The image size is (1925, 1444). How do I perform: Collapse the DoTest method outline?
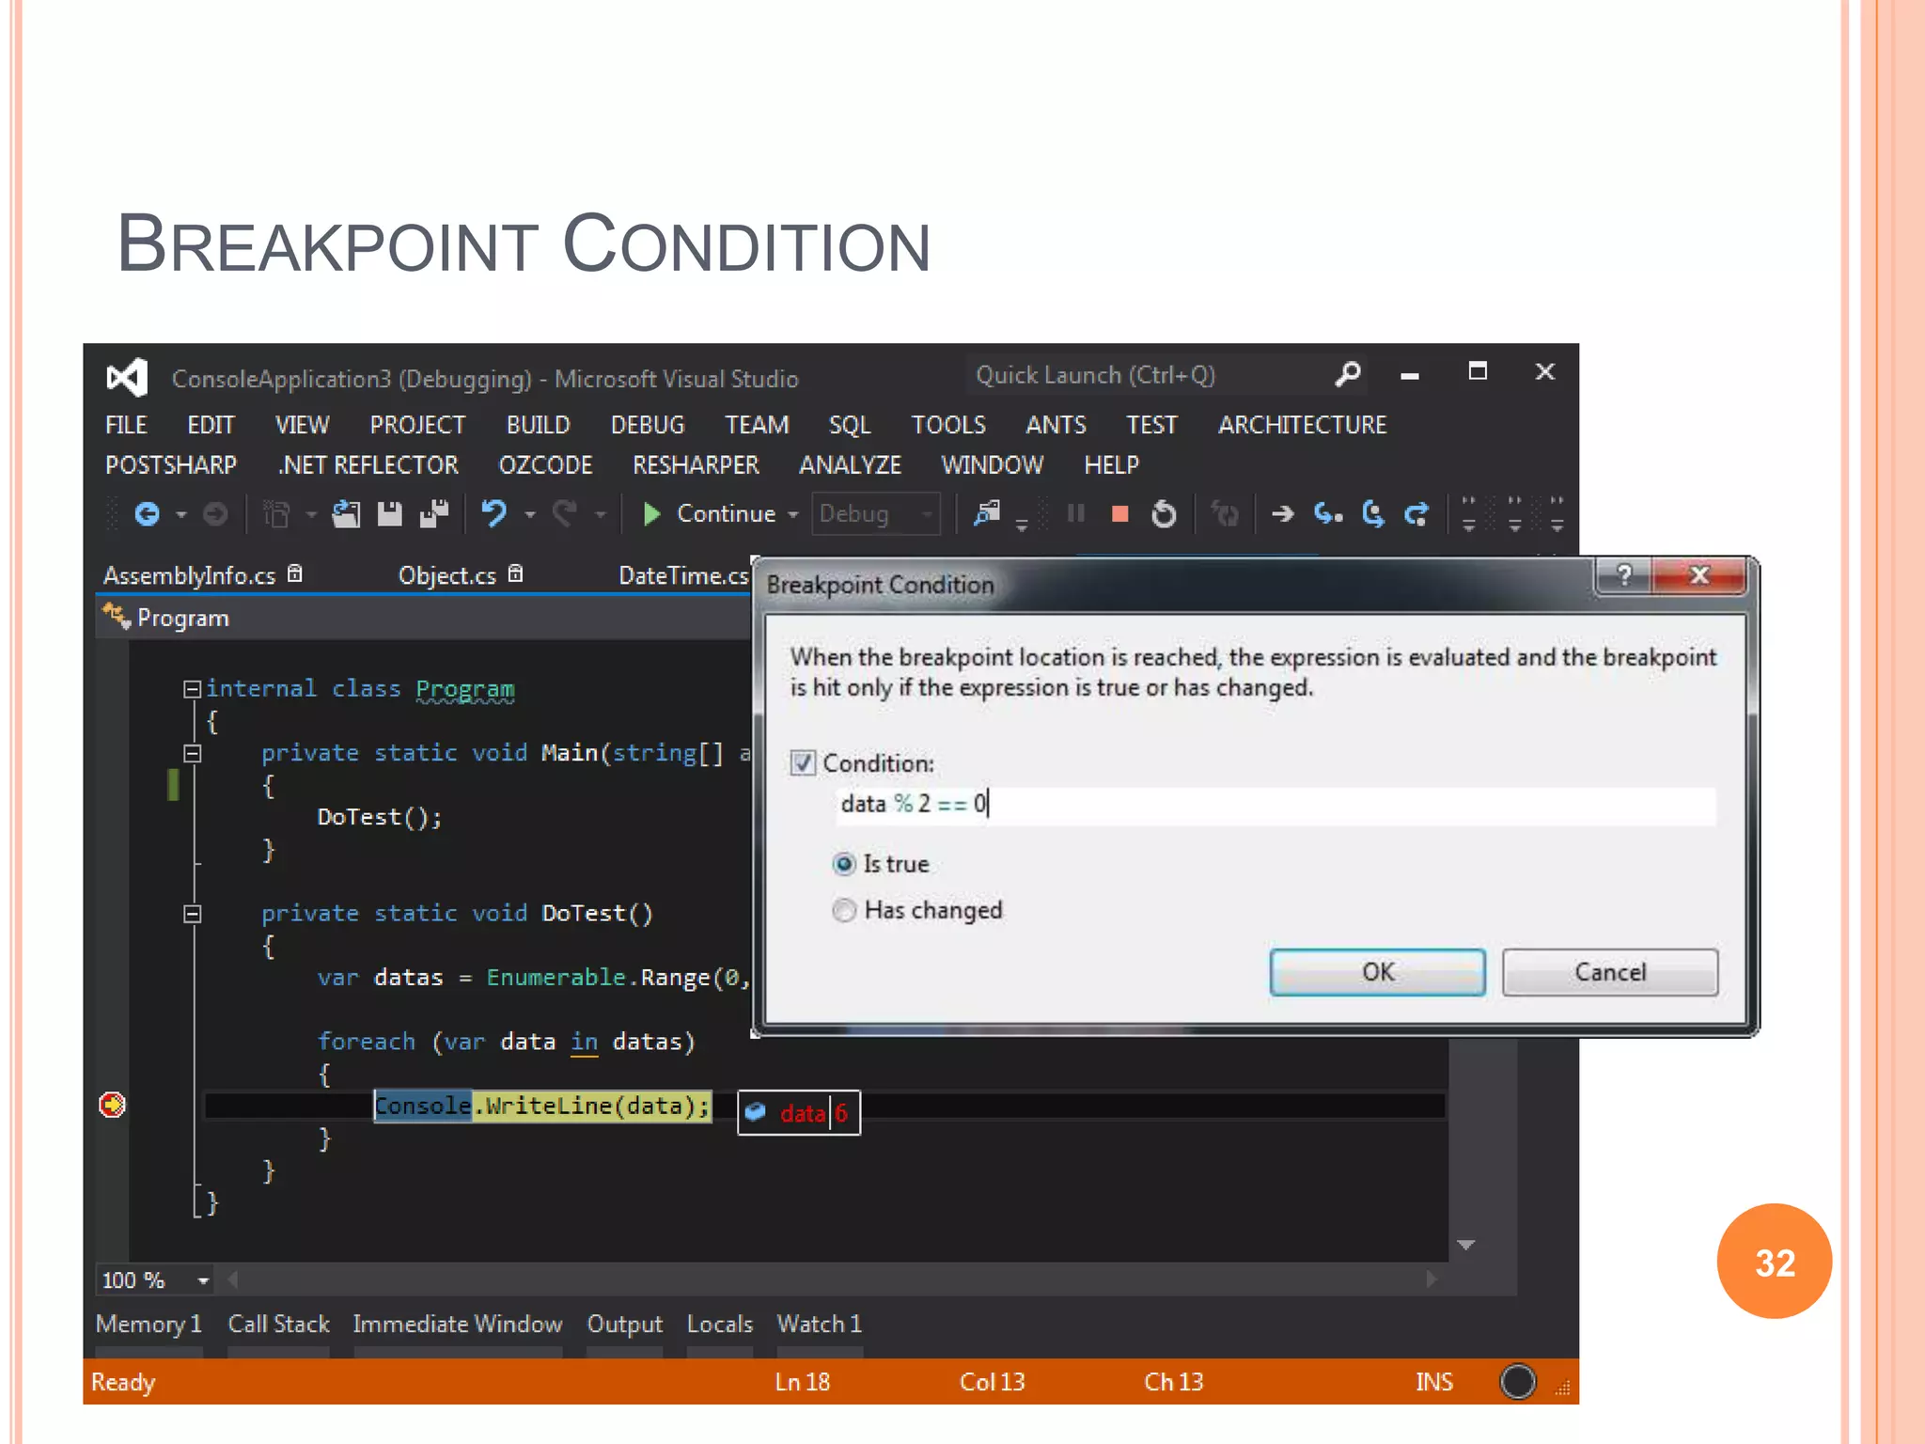click(192, 914)
